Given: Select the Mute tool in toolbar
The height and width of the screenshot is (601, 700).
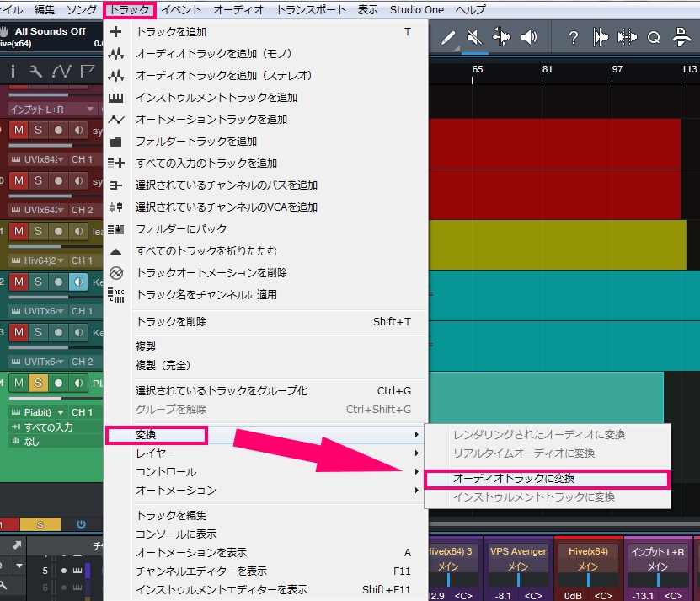Looking at the screenshot, I should click(x=474, y=37).
